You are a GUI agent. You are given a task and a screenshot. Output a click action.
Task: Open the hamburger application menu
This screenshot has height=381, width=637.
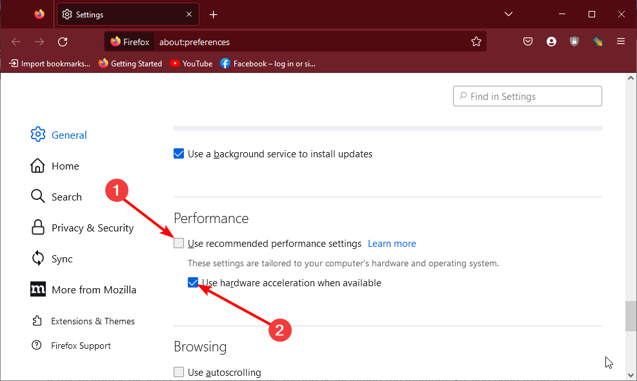pos(621,41)
